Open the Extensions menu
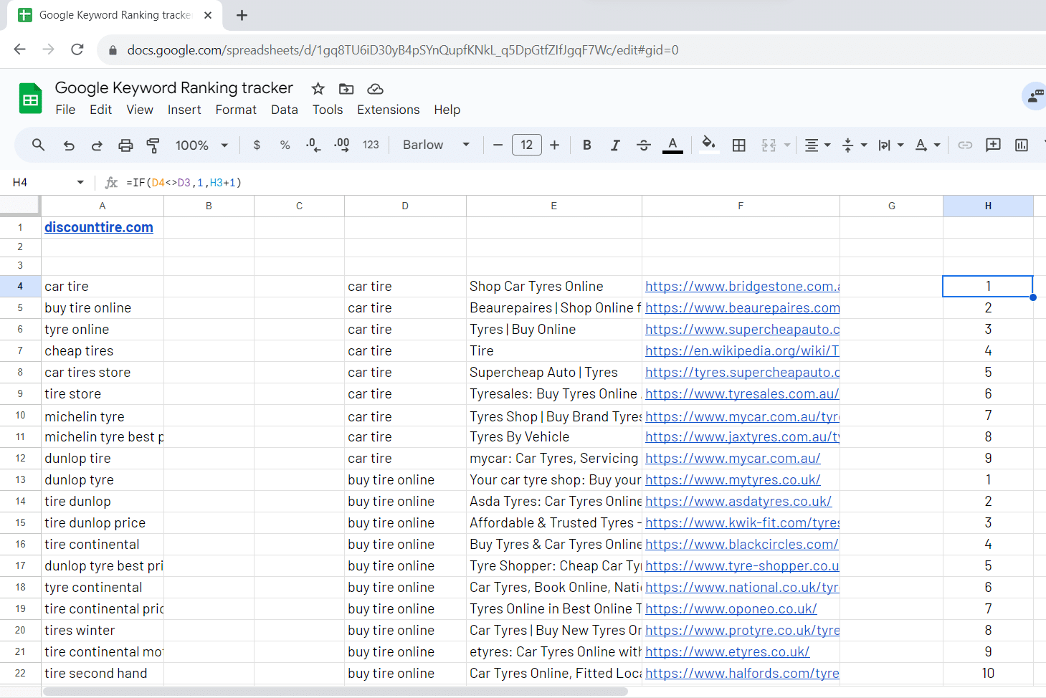 (x=388, y=110)
